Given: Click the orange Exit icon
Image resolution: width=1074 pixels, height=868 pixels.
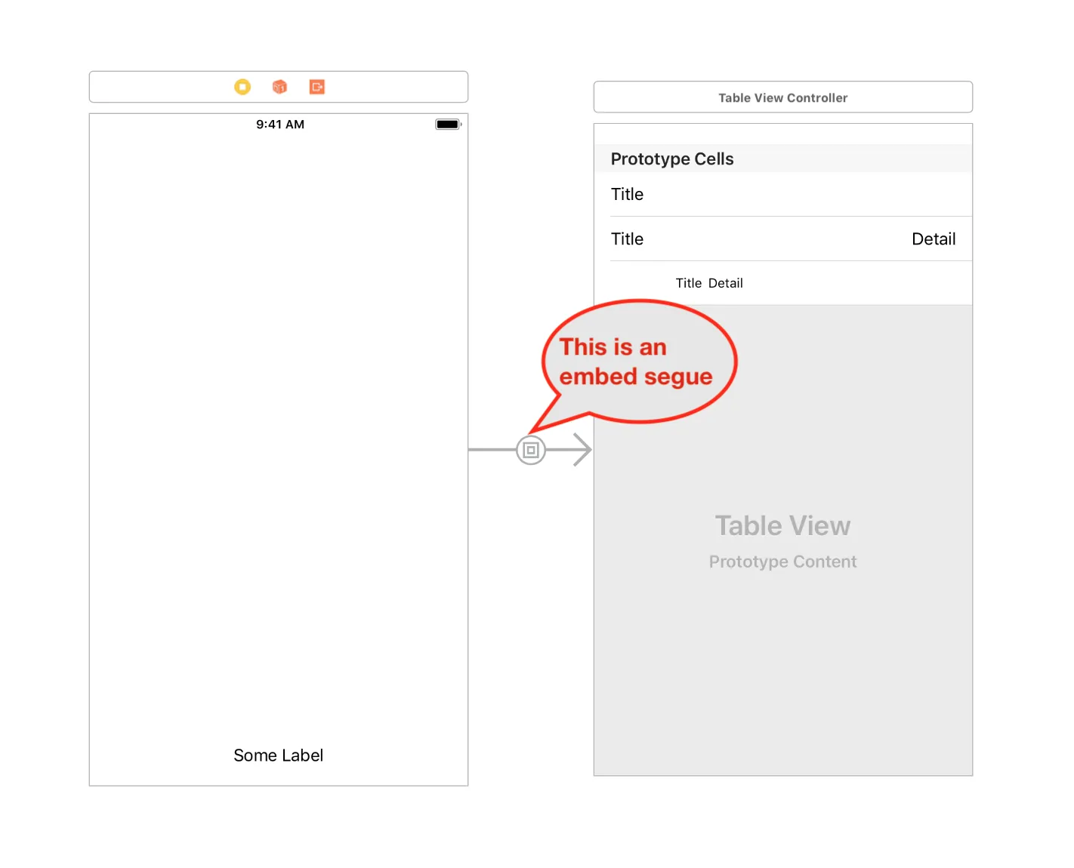Looking at the screenshot, I should pyautogui.click(x=317, y=87).
